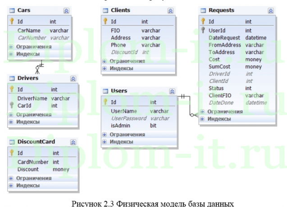
Task: Click the table icon of Users
Action: tap(105, 91)
